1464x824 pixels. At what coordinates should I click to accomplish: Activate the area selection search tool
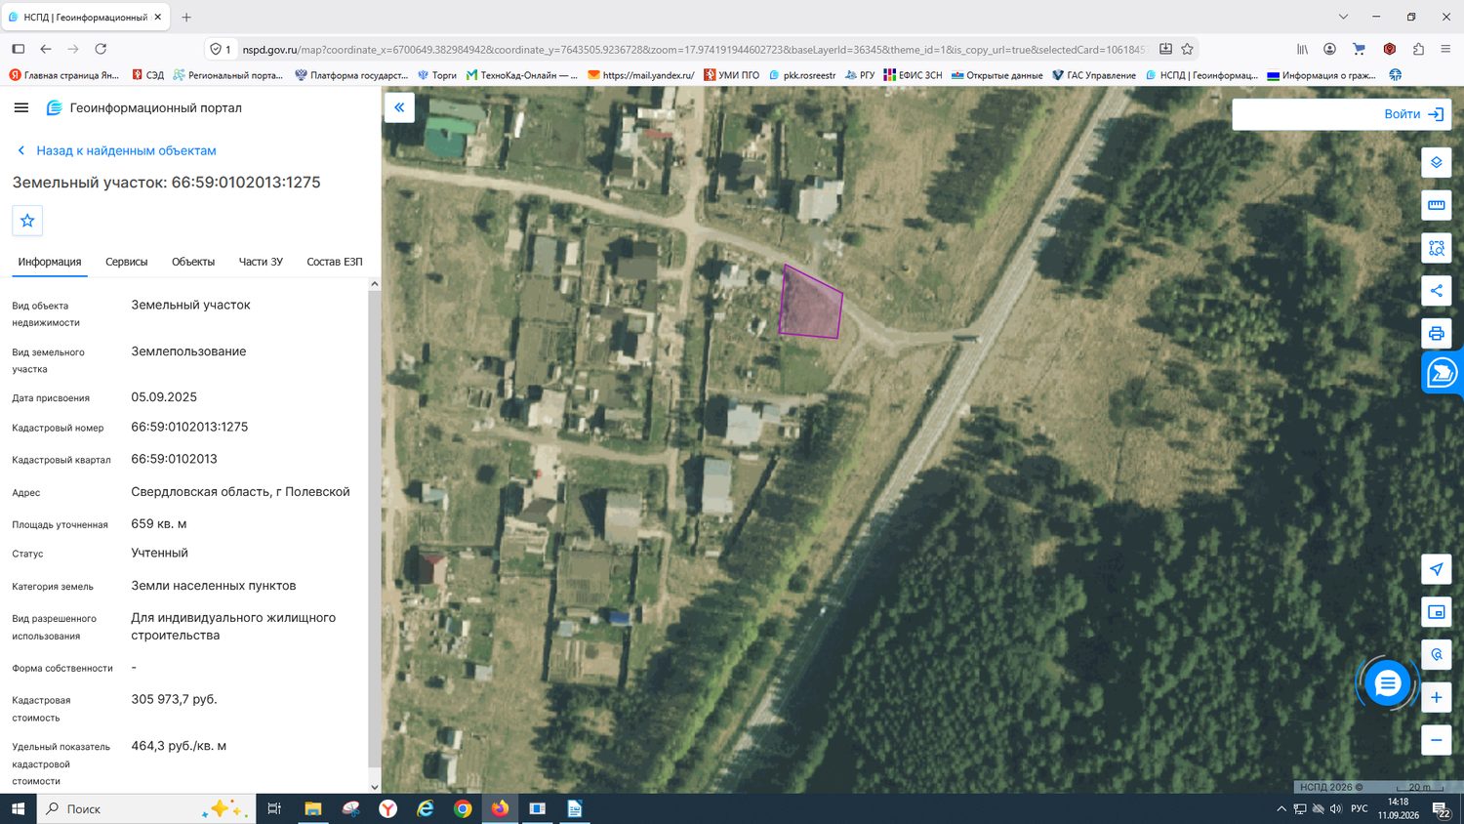pos(1436,248)
